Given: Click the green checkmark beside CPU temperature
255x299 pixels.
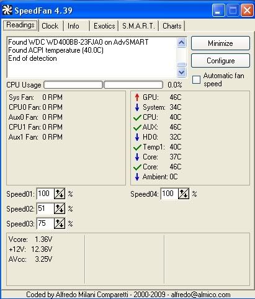Looking at the screenshot, I should coord(137,117).
